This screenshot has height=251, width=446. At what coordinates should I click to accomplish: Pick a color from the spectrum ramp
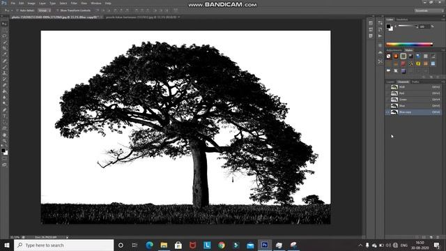[x=409, y=45]
